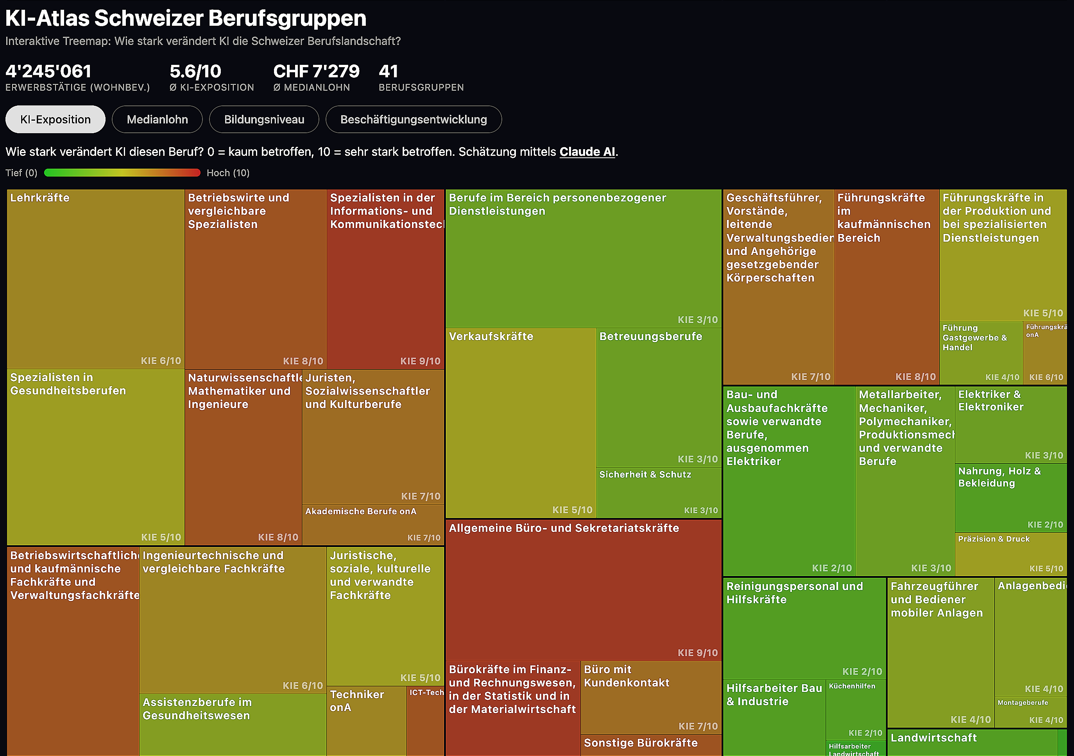Open the Präzision & Druck tile
The width and height of the screenshot is (1074, 756).
pyautogui.click(x=1010, y=555)
